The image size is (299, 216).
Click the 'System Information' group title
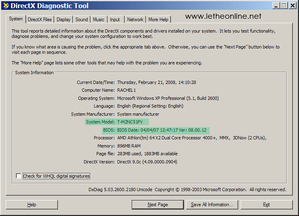34,73
